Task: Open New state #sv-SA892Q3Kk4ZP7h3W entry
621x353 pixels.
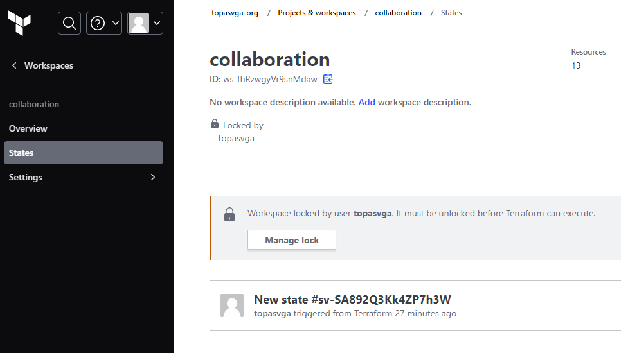Action: click(x=352, y=300)
